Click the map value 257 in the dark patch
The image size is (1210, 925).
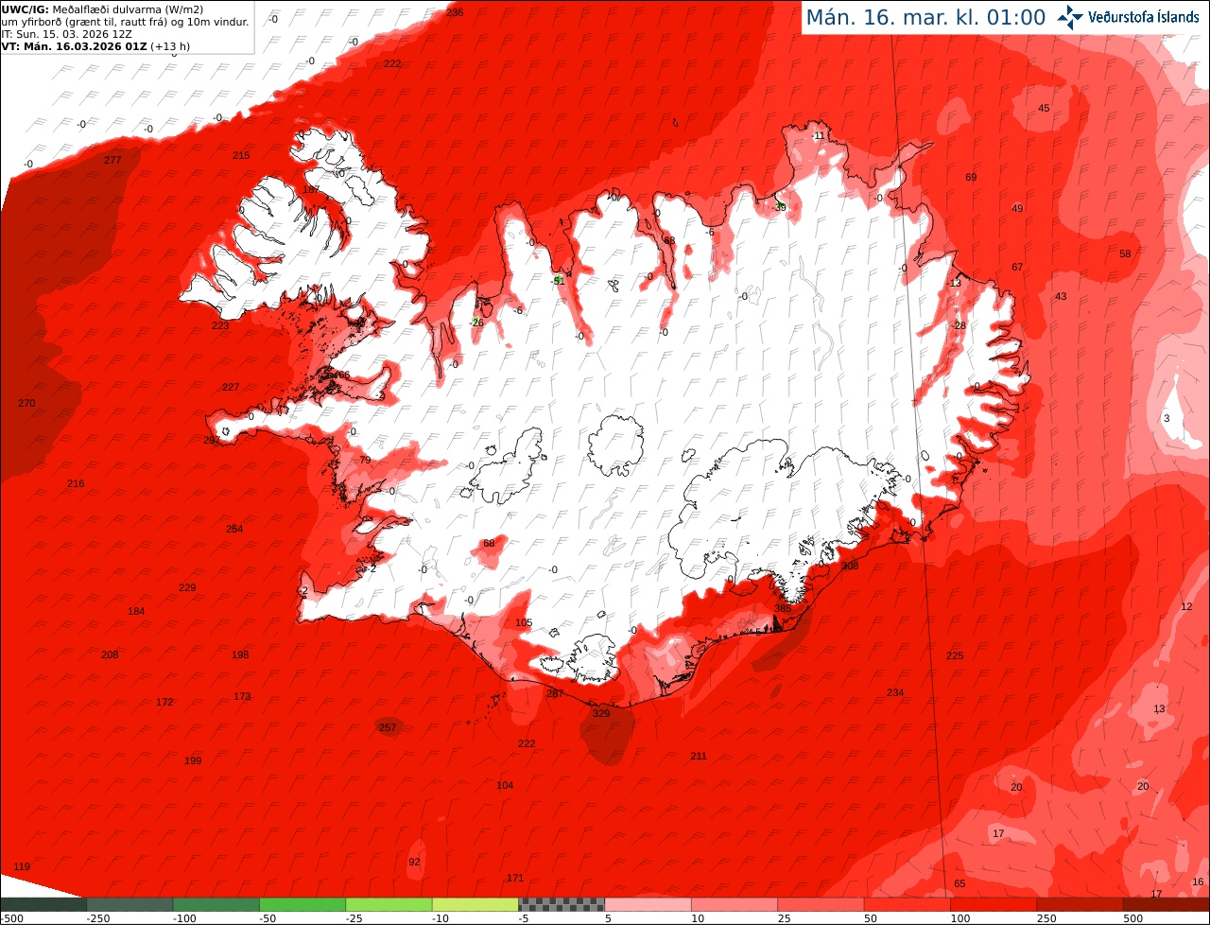point(388,727)
